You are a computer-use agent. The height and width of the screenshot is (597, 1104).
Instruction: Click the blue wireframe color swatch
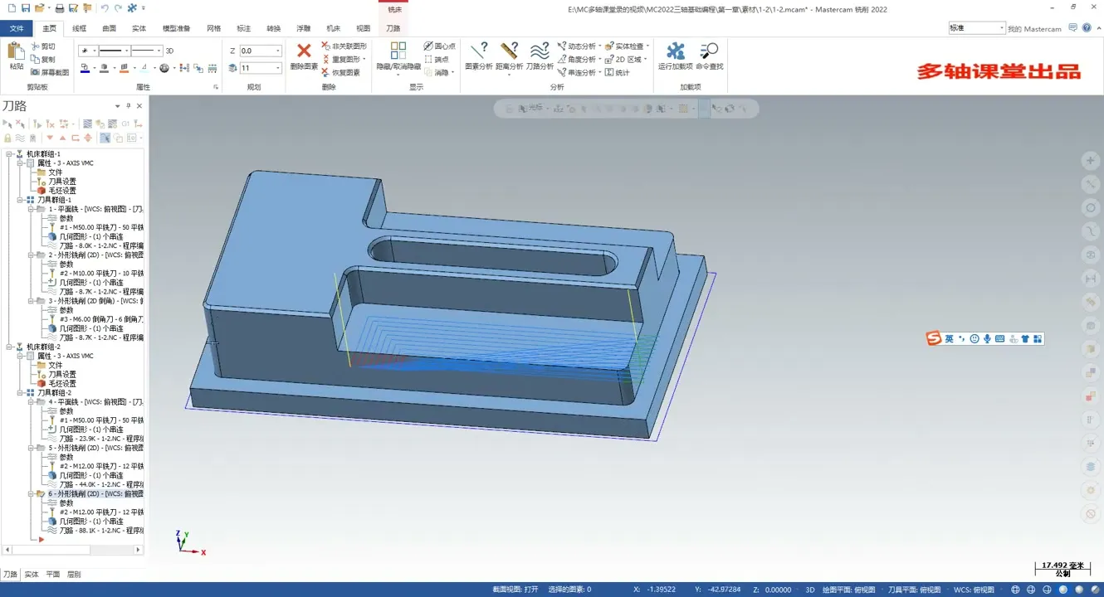(x=85, y=68)
